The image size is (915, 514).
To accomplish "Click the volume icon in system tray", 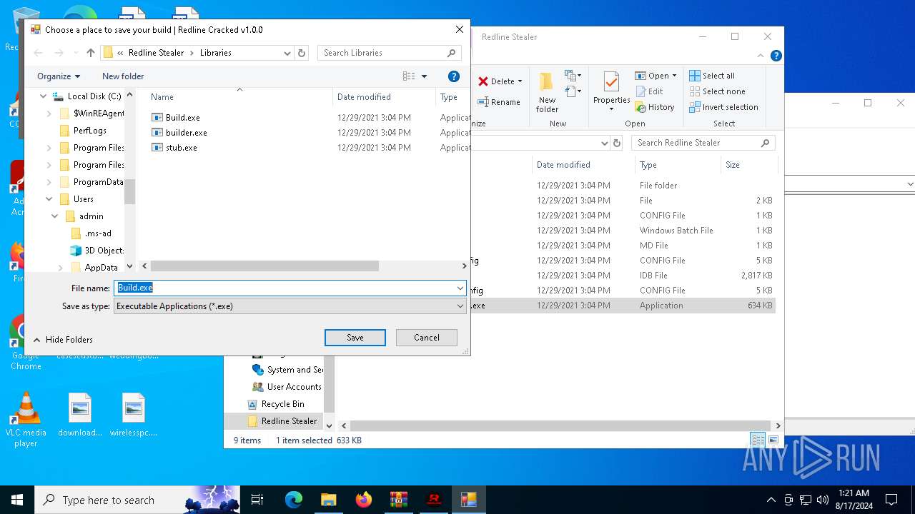I will [823, 500].
